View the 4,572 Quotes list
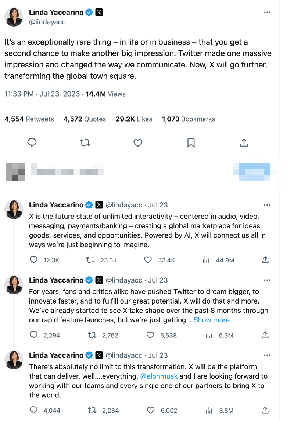This screenshot has width=294, height=421. [x=85, y=119]
